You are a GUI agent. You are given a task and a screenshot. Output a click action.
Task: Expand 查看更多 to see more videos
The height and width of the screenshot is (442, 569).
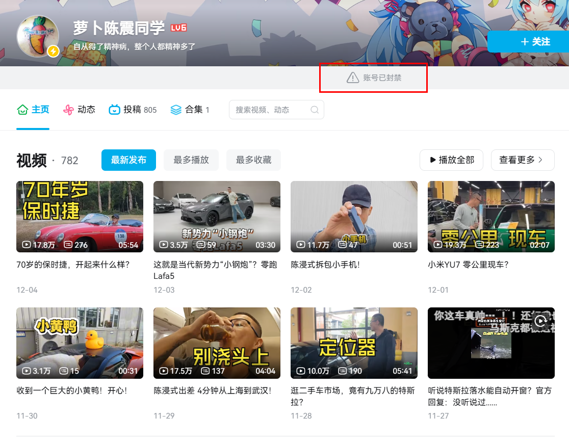pos(522,160)
